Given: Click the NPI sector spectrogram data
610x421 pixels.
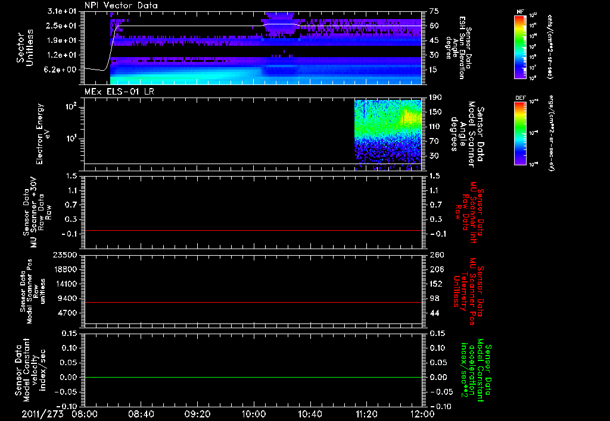Looking at the screenshot, I should (x=266, y=48).
